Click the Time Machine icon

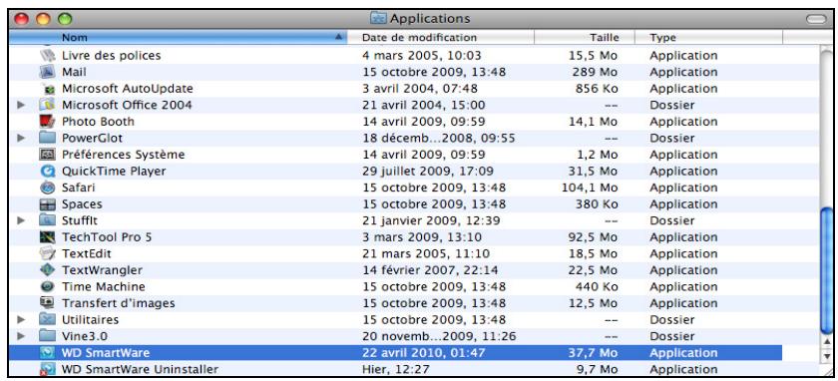48,286
